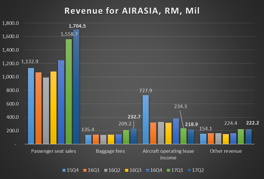This screenshot has width=264, height=179.
Task: Click the 'Aircraft operating lease income' axis label
Action: tap(168, 154)
